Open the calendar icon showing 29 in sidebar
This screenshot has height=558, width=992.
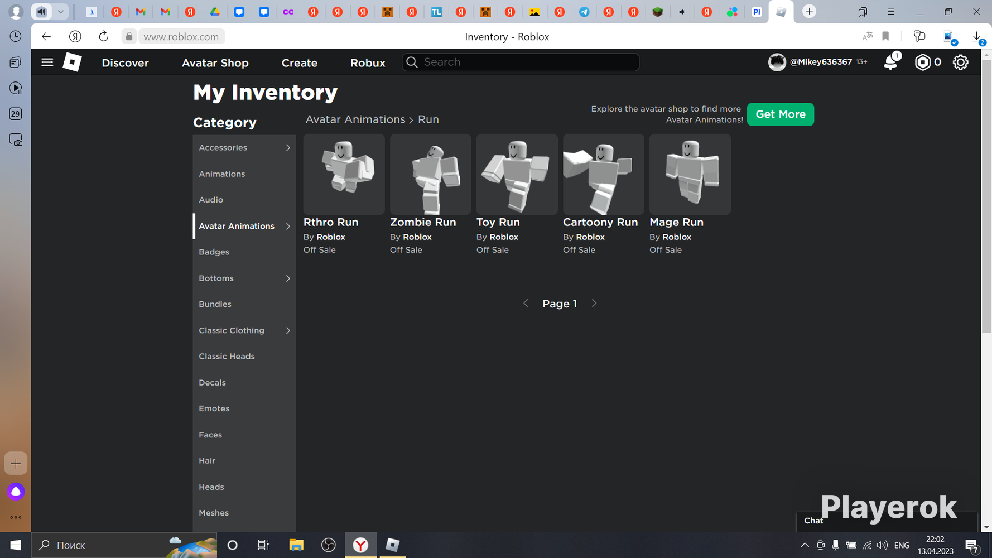[x=16, y=114]
